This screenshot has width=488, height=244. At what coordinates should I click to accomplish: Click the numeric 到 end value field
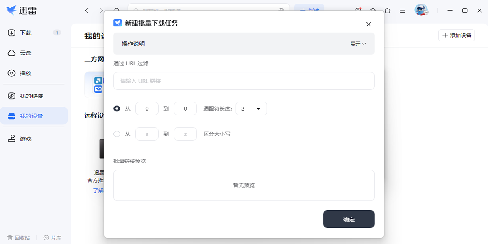(x=185, y=109)
